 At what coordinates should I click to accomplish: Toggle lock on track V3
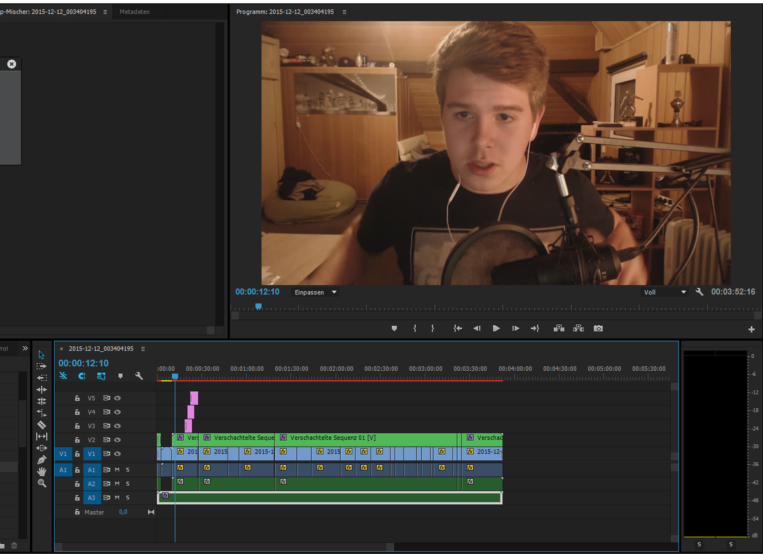pyautogui.click(x=77, y=426)
